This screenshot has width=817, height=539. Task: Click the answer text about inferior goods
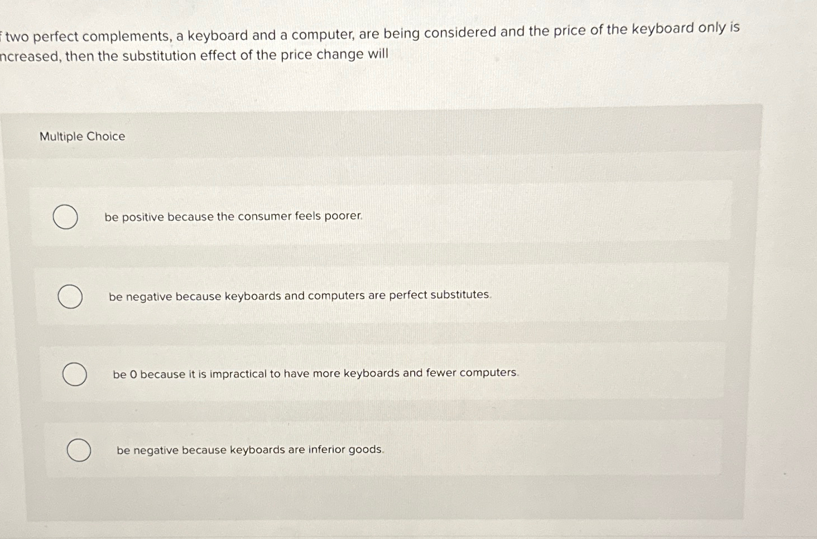click(x=250, y=450)
